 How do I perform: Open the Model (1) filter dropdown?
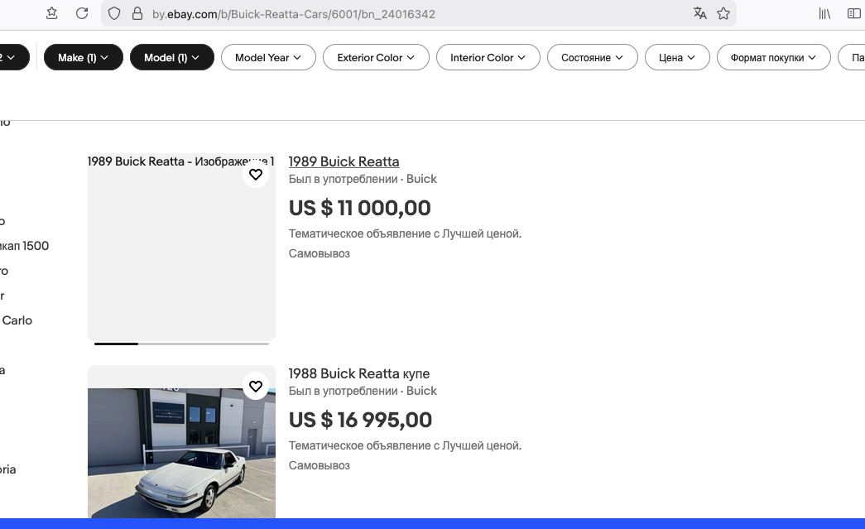pos(172,57)
